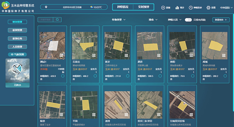Open 地块管理 in the sidebar
Viewport: 234px width, 127px height.
coord(17,22)
